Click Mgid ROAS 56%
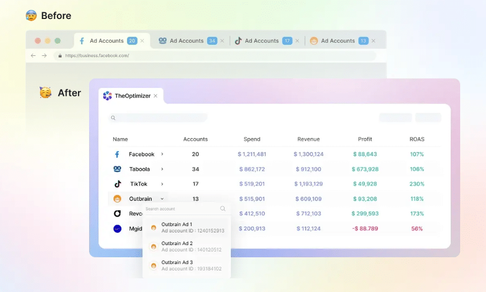Screen dimensions: 486x292 click(417, 228)
